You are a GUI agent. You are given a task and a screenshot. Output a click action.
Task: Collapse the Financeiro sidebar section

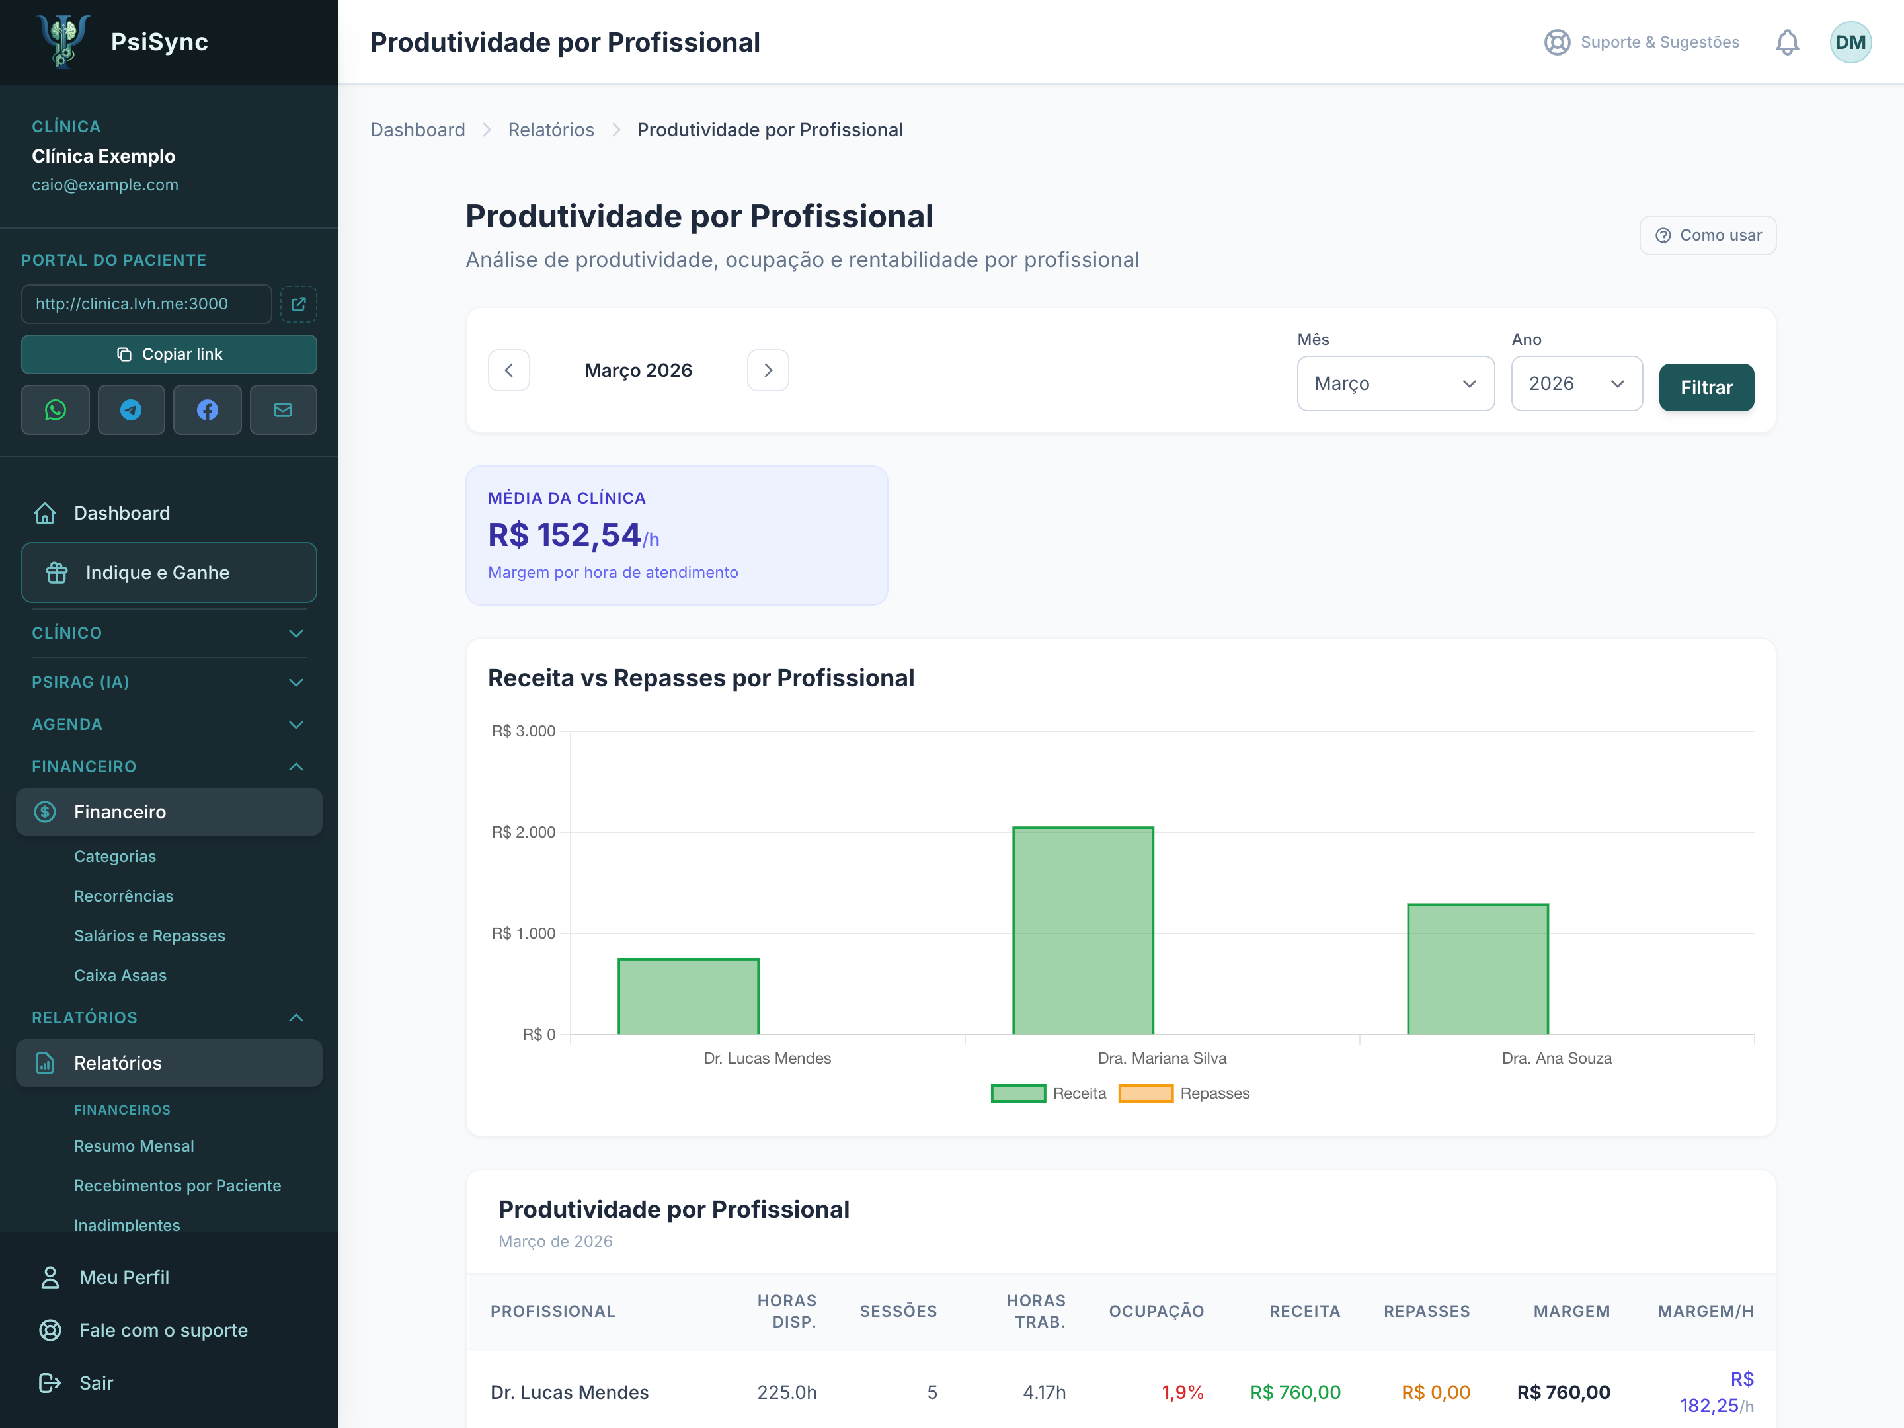tap(169, 766)
